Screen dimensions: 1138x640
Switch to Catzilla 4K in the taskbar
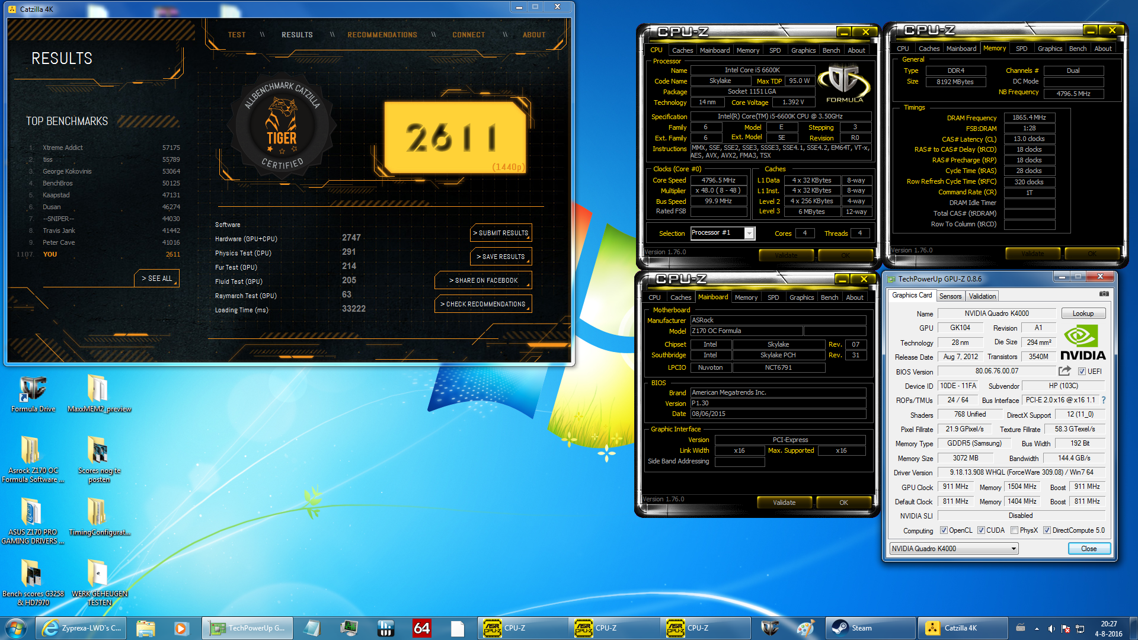pyautogui.click(x=963, y=628)
